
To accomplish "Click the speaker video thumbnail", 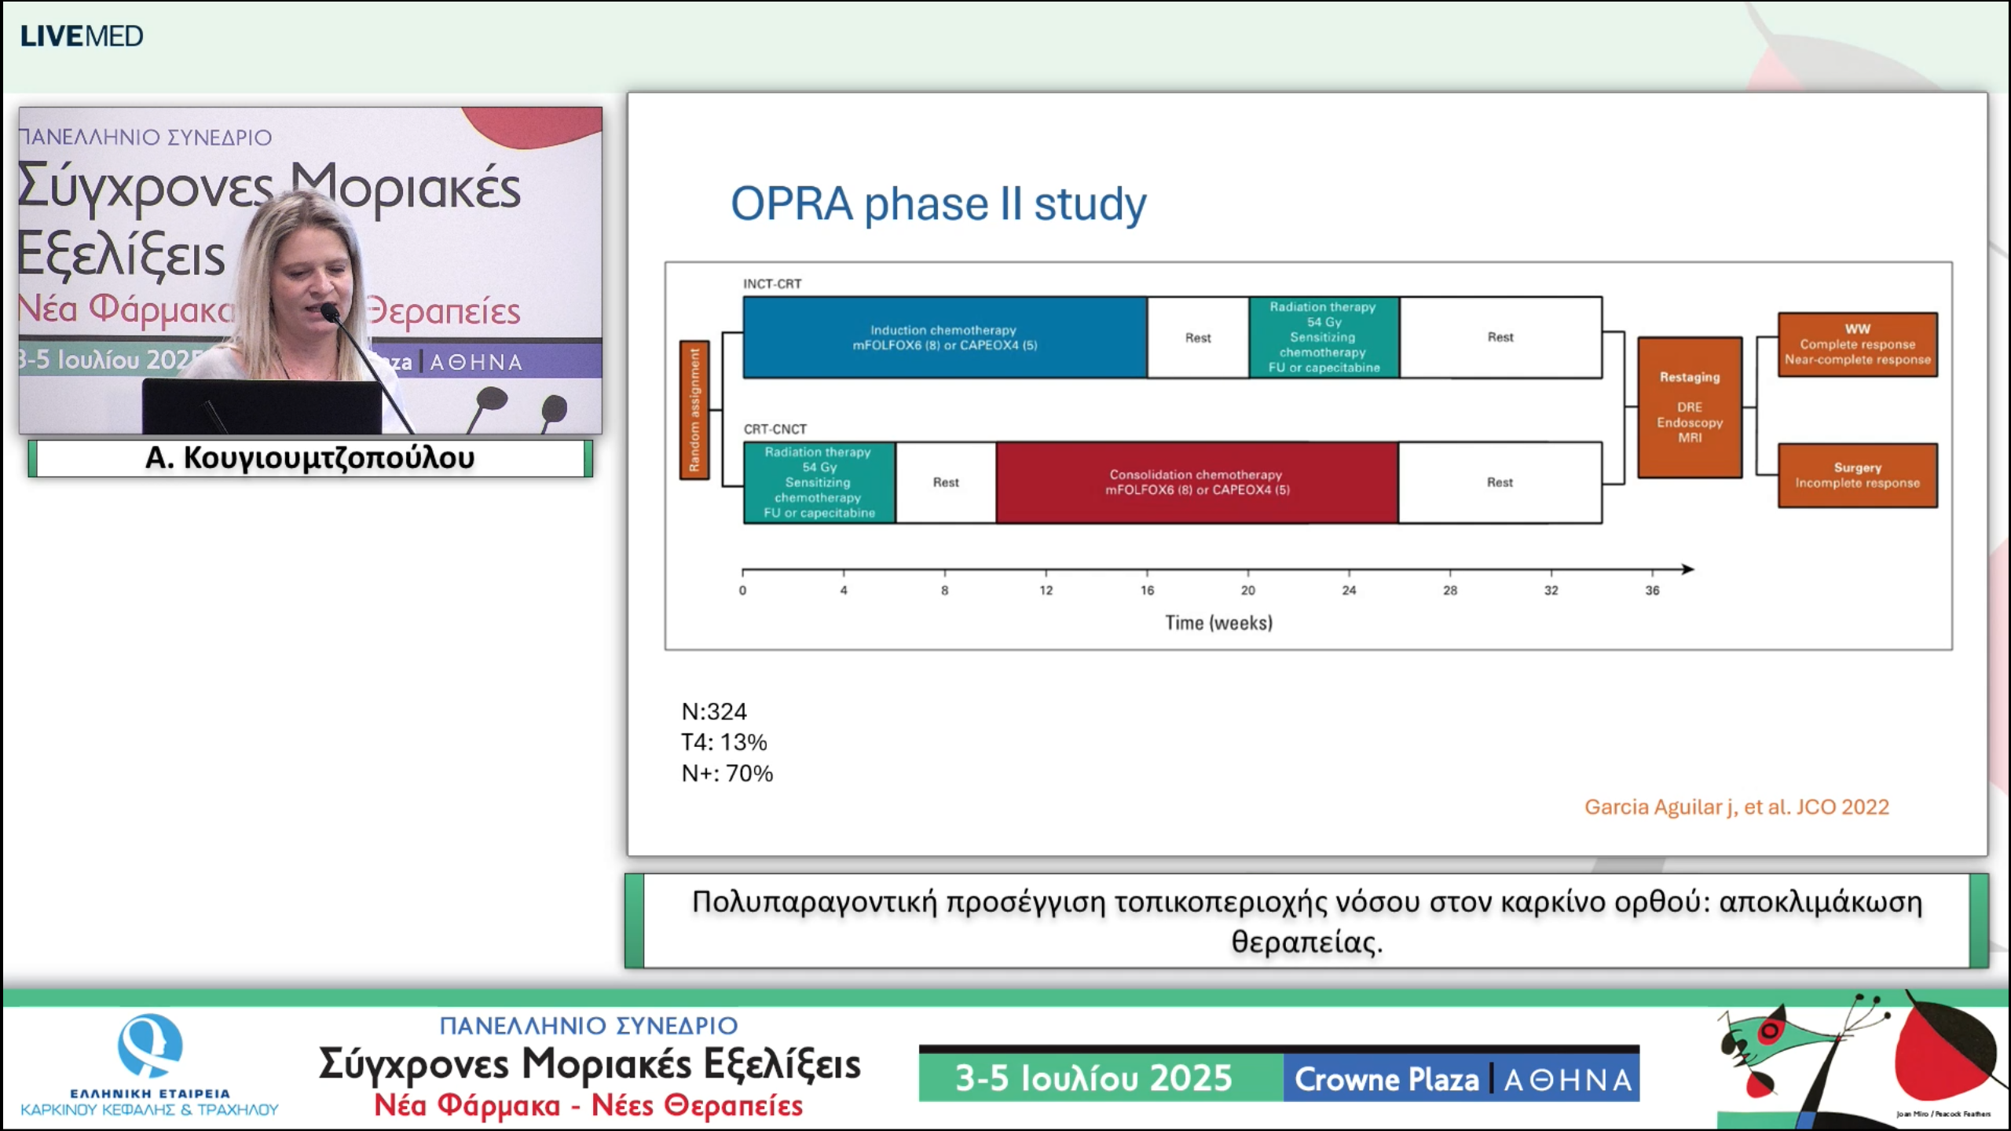I will click(310, 270).
